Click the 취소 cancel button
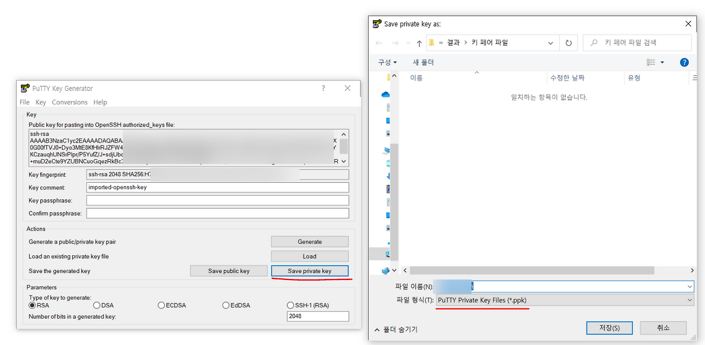The height and width of the screenshot is (345, 705). (663, 328)
